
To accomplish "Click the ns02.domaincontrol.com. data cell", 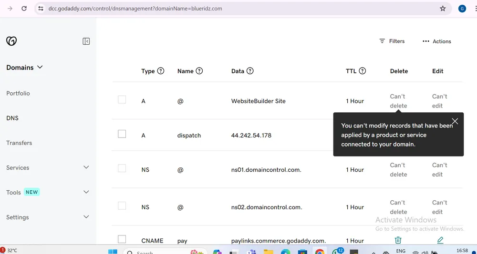I will point(267,207).
